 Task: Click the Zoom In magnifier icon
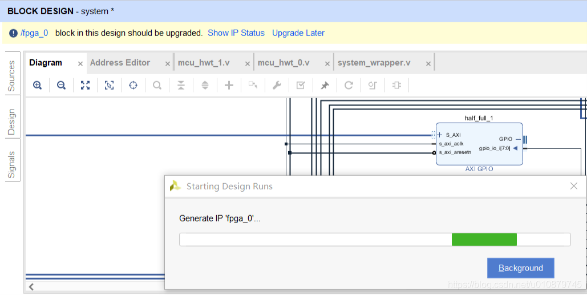(x=38, y=86)
